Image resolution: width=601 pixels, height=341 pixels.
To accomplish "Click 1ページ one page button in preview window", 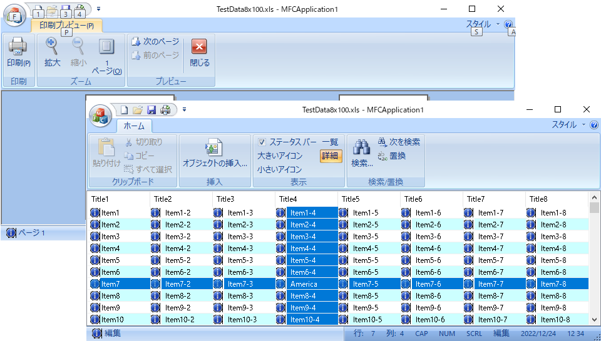I will [x=106, y=56].
